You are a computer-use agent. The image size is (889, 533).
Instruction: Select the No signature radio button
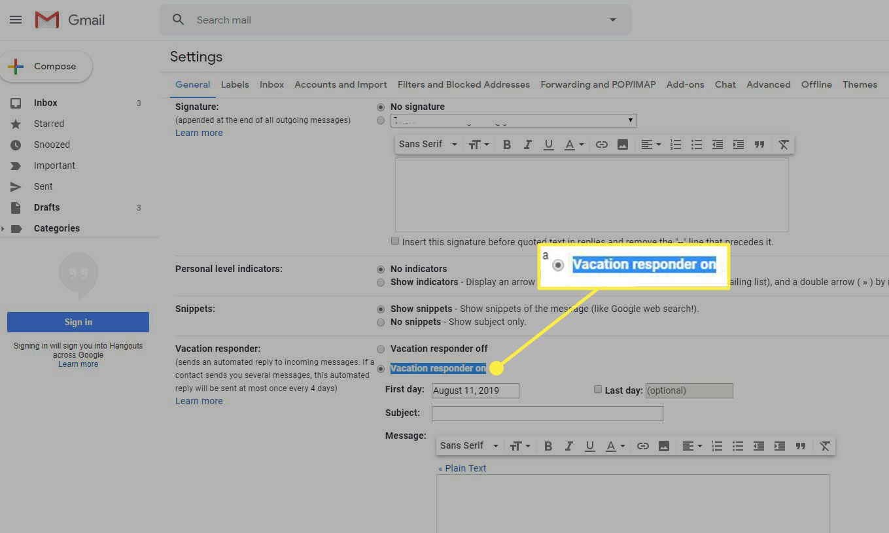tap(381, 107)
